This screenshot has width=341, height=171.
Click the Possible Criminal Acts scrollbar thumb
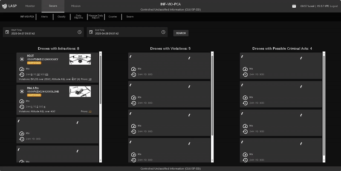(324, 105)
